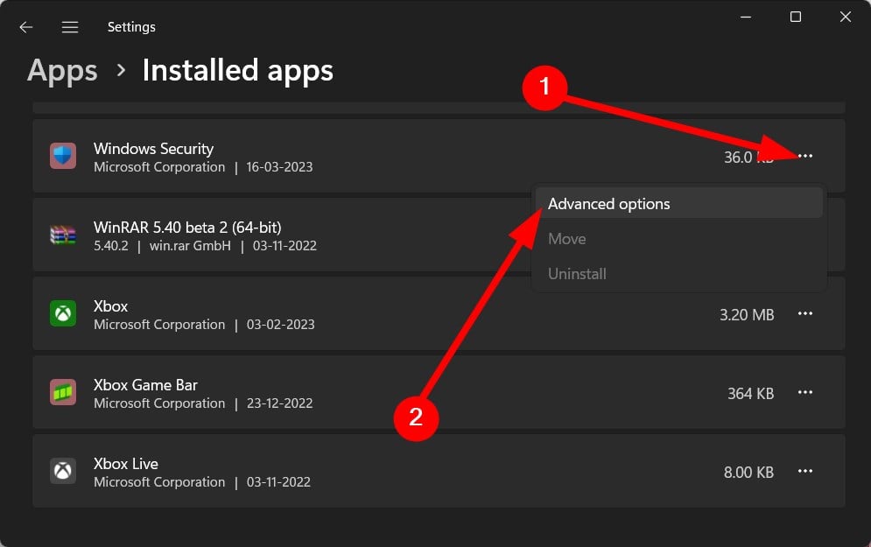The width and height of the screenshot is (871, 547).
Task: Click the Xbox install date 03-02-2023
Action: pyautogui.click(x=280, y=325)
